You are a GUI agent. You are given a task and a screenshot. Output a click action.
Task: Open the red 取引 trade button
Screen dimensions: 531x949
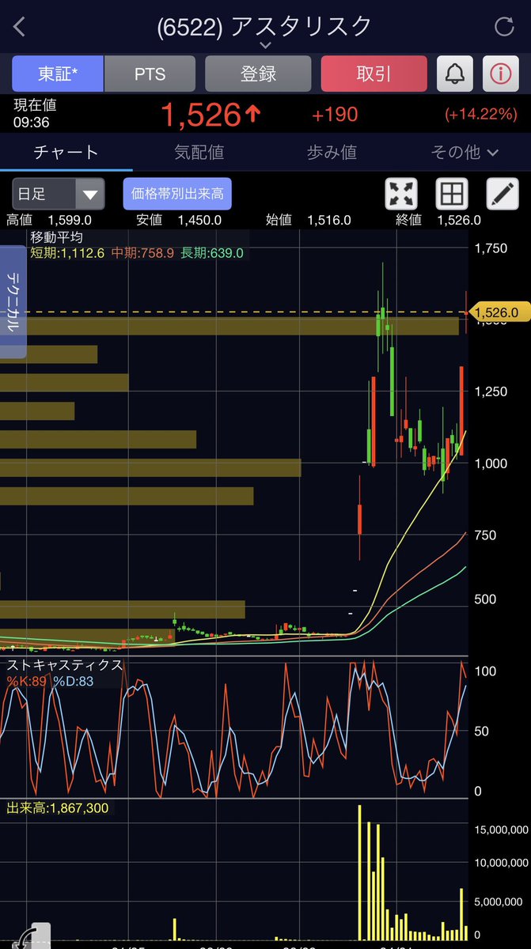(374, 74)
